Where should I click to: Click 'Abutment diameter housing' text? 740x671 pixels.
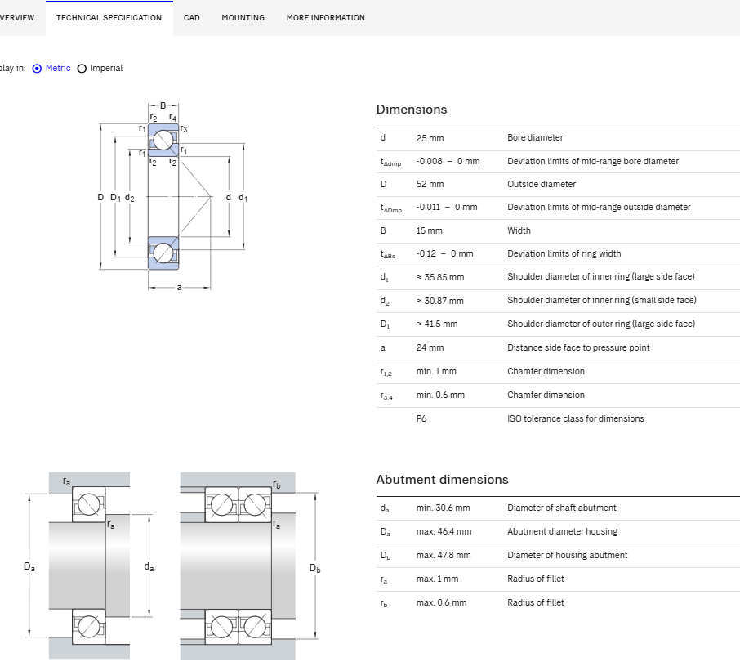tap(562, 532)
